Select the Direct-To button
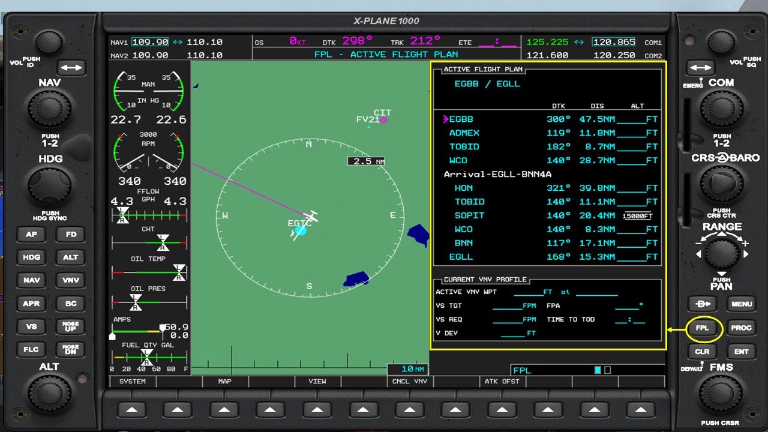Image resolution: width=768 pixels, height=432 pixels. click(702, 304)
